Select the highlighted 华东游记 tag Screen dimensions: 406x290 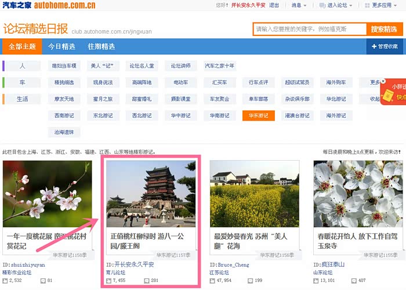click(259, 115)
